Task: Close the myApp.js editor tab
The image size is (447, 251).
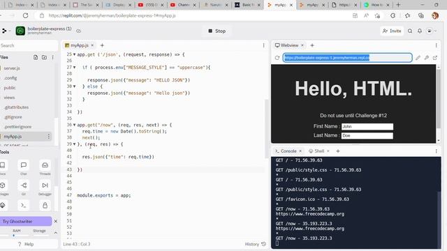Action: (x=92, y=45)
